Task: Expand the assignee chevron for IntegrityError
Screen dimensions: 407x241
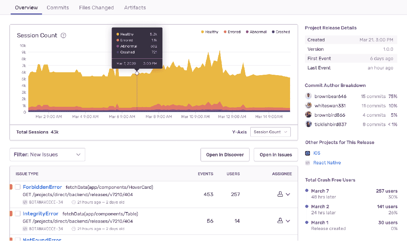Action: coord(288,221)
